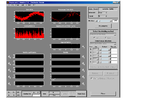Open the View menu
The height and width of the screenshot is (102, 164).
tap(12, 5)
